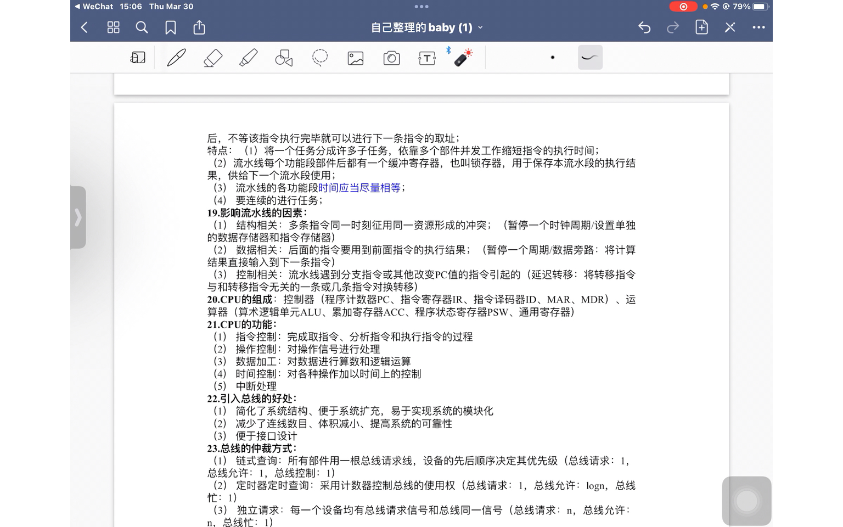Select the Lasso selection tool
The image size is (843, 527).
320,58
